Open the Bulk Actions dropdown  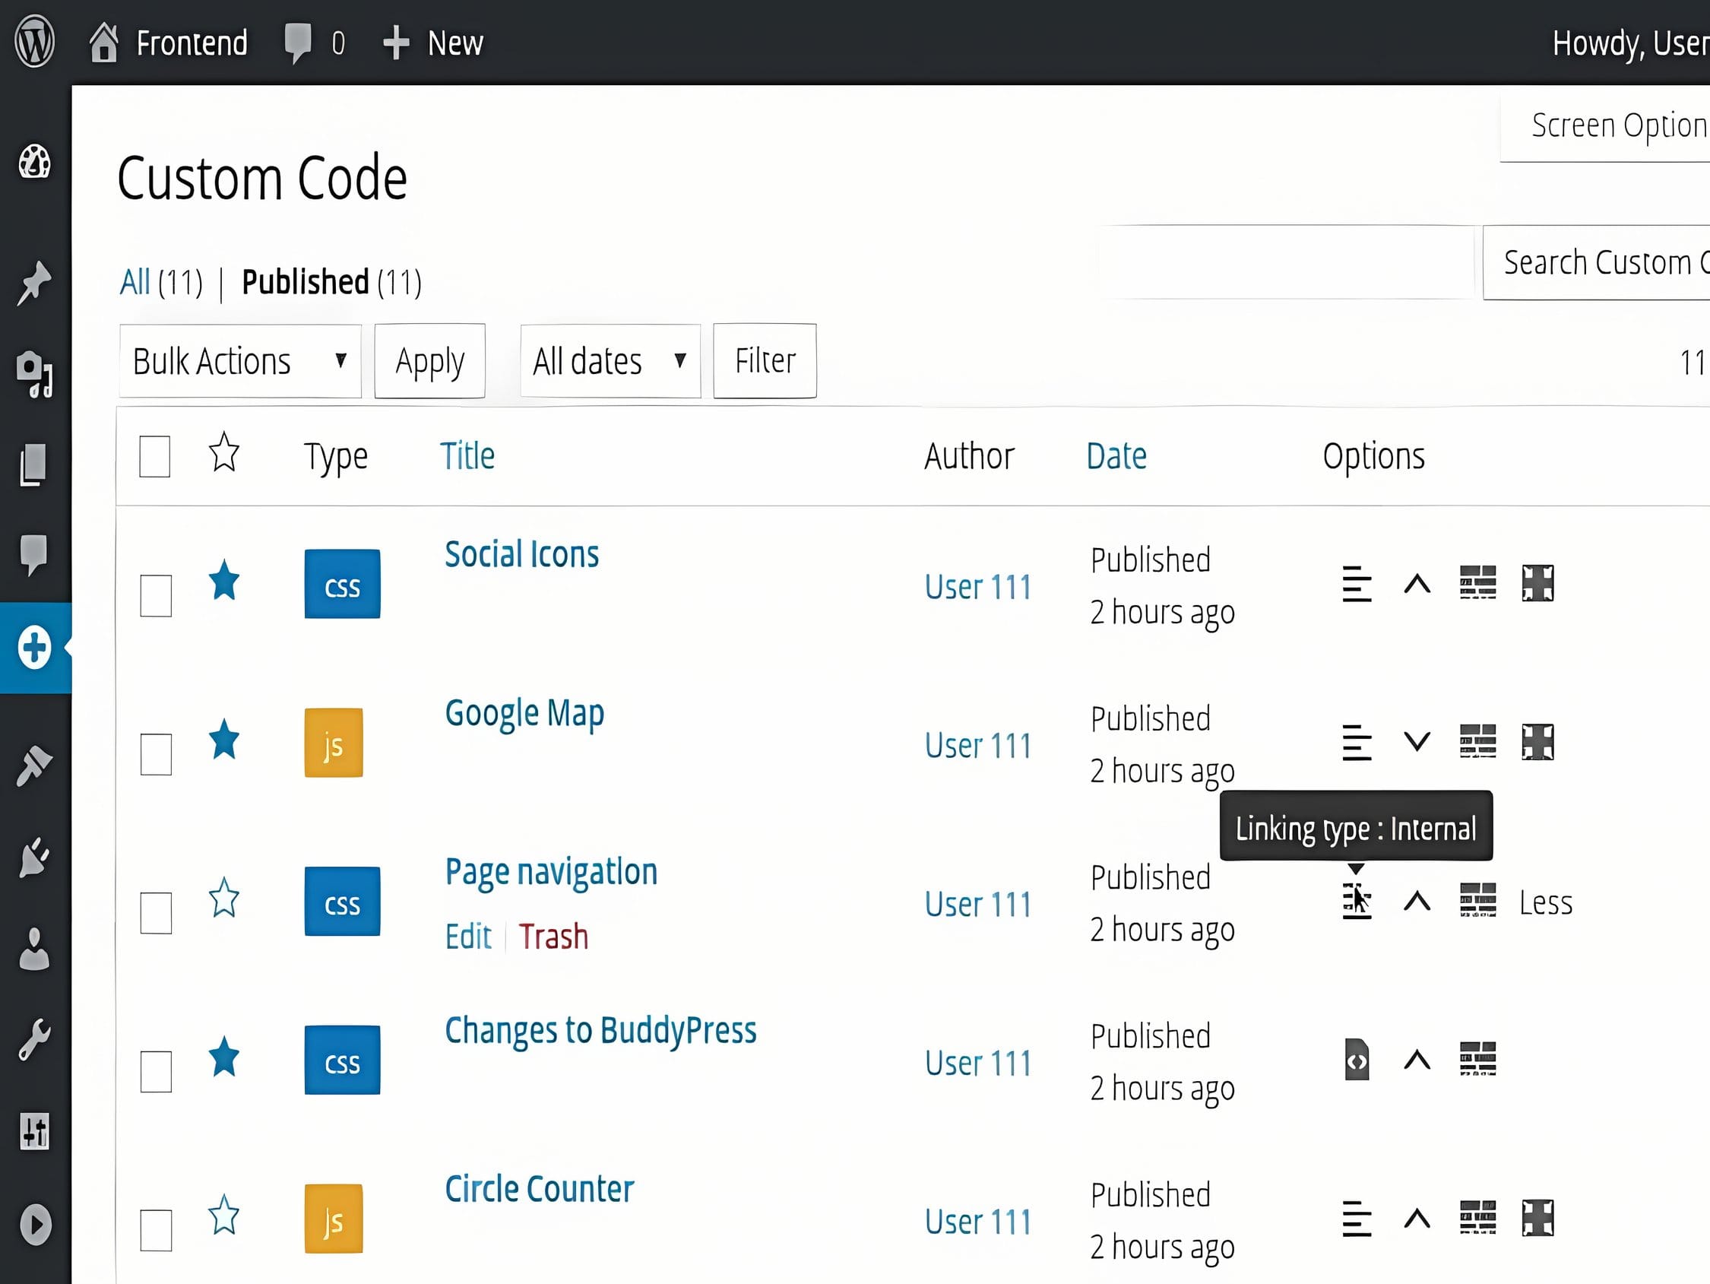point(240,361)
